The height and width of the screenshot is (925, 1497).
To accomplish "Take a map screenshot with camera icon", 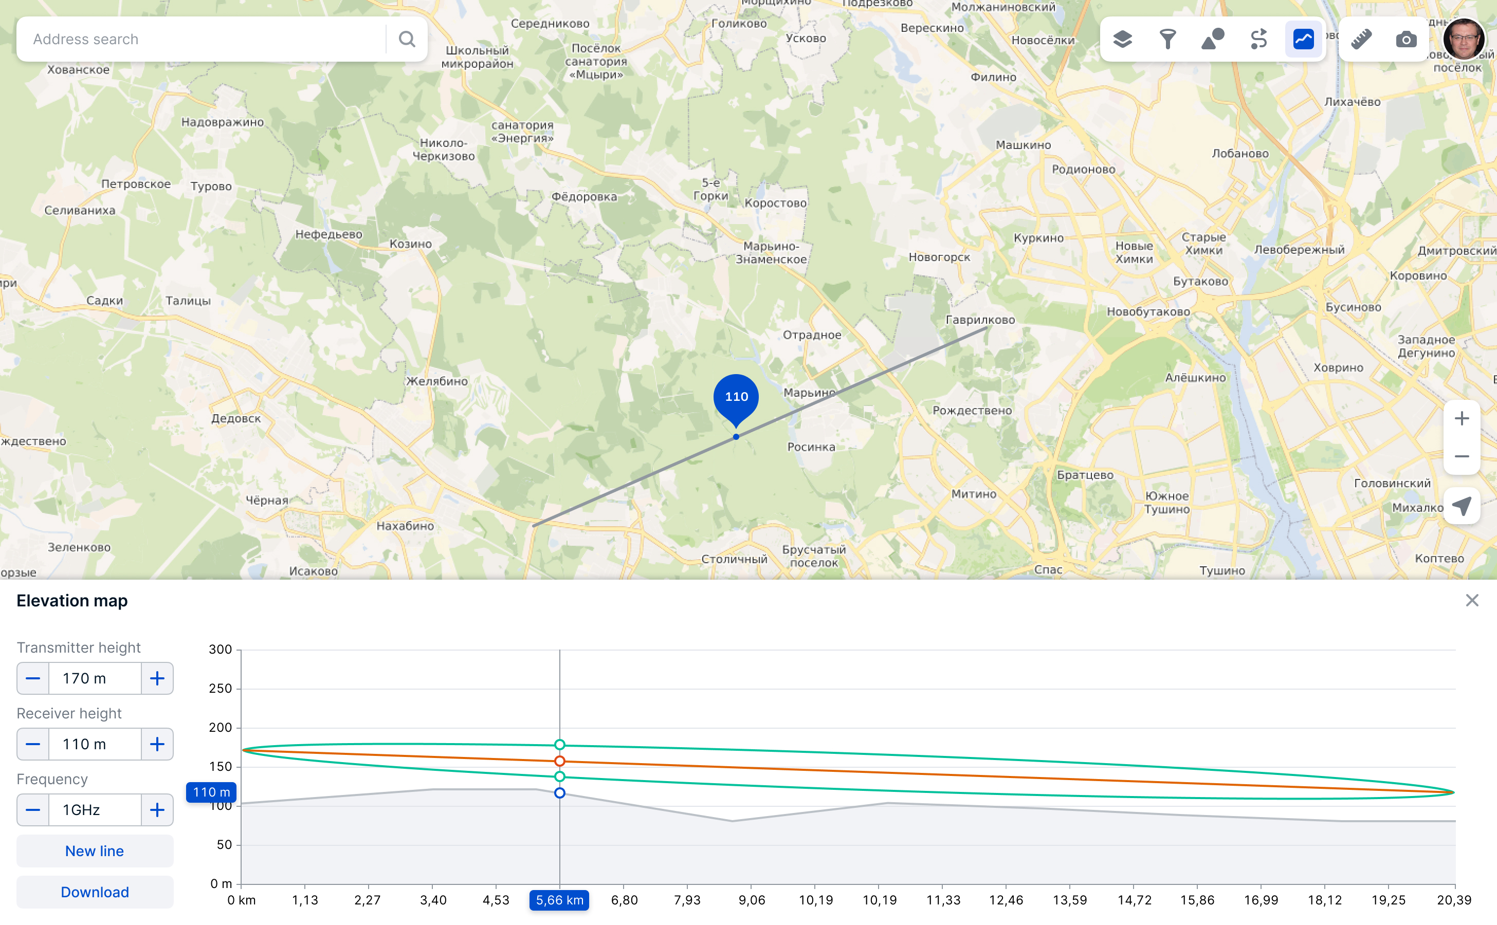I will [x=1407, y=40].
